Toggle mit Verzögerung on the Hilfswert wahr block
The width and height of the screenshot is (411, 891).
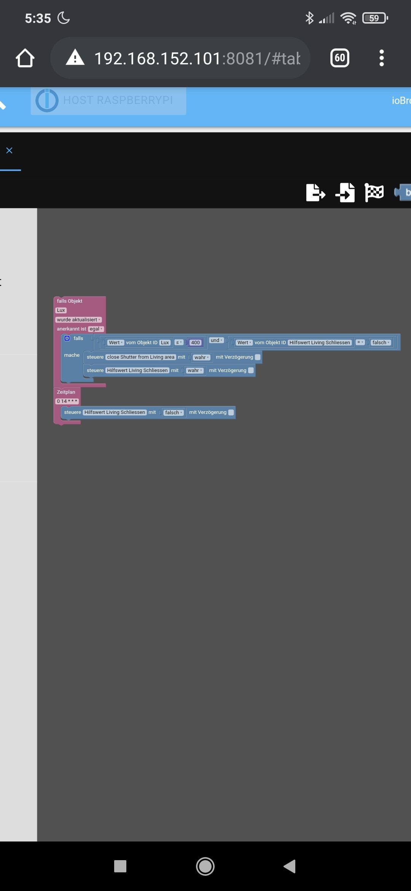tap(251, 370)
